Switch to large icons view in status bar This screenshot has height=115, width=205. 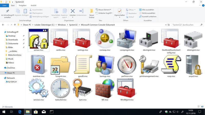pyautogui.click(x=202, y=107)
